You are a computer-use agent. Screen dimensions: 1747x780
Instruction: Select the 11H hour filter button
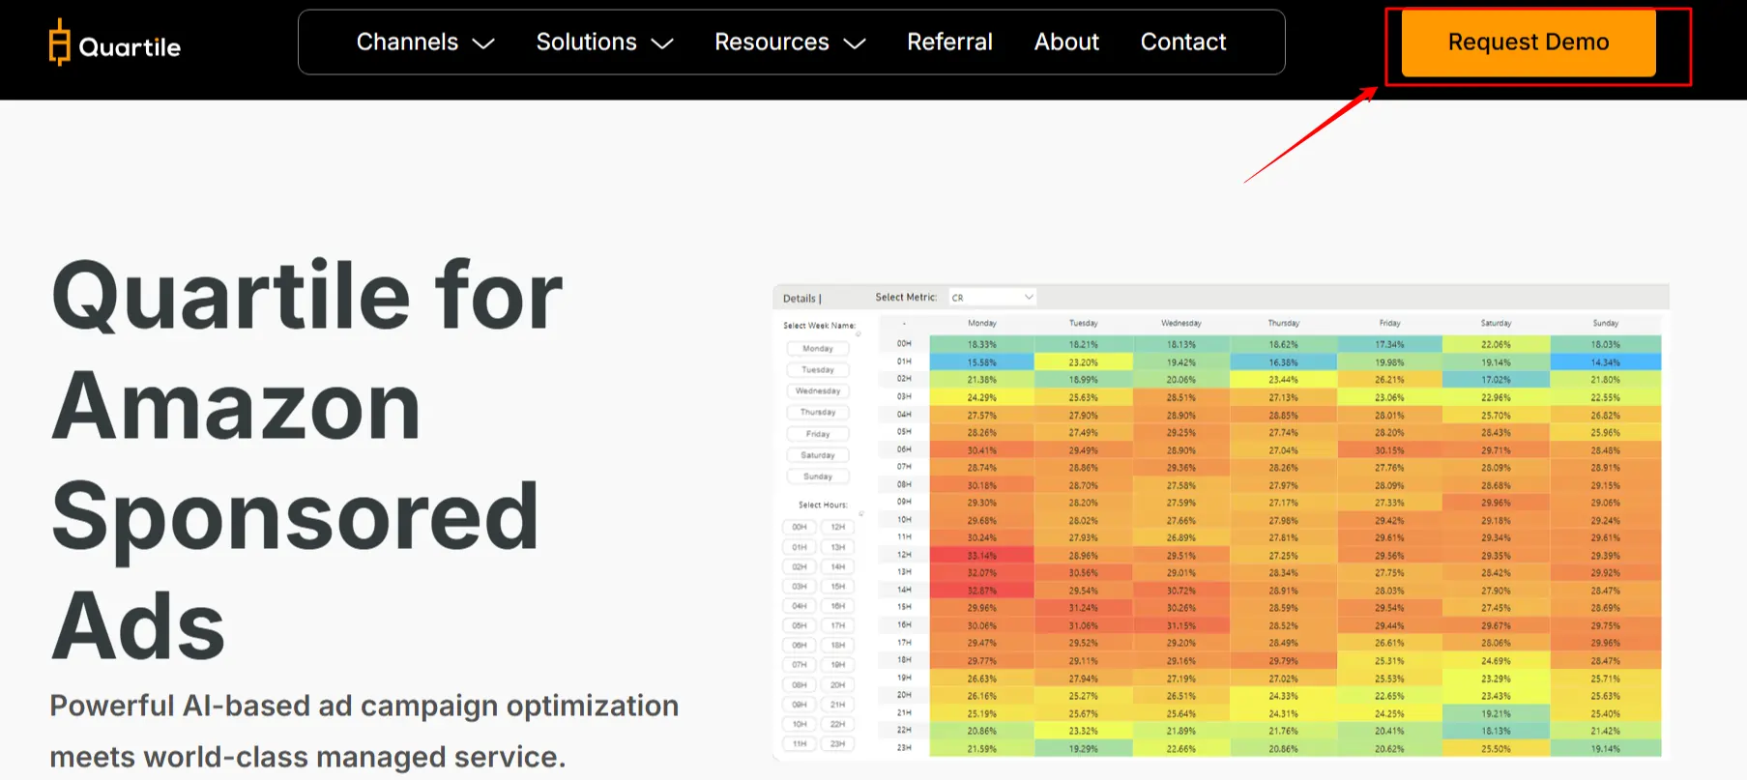coord(800,744)
